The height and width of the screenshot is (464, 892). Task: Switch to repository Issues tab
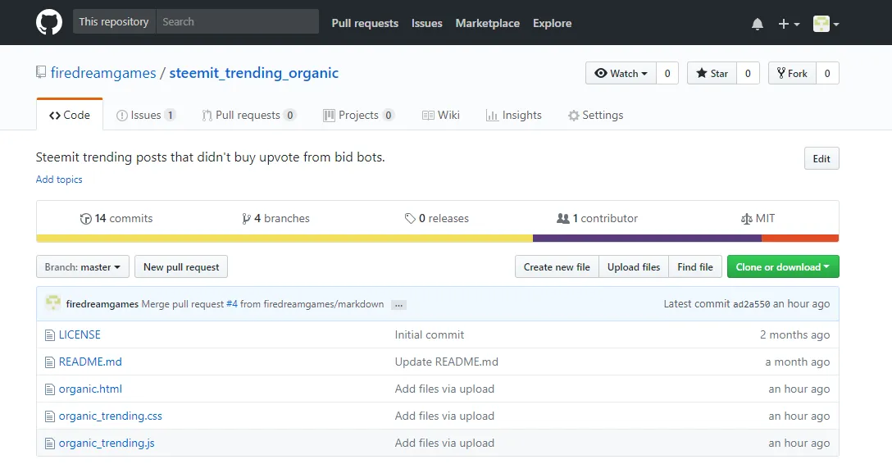click(146, 115)
